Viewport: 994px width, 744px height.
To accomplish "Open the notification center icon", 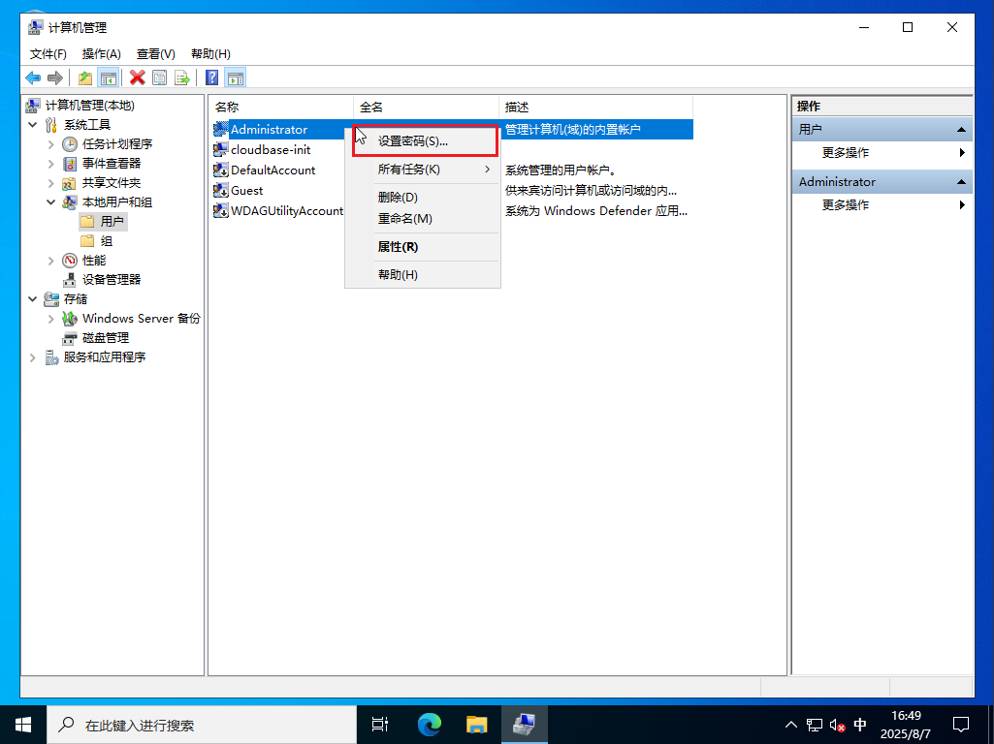I will (x=961, y=725).
